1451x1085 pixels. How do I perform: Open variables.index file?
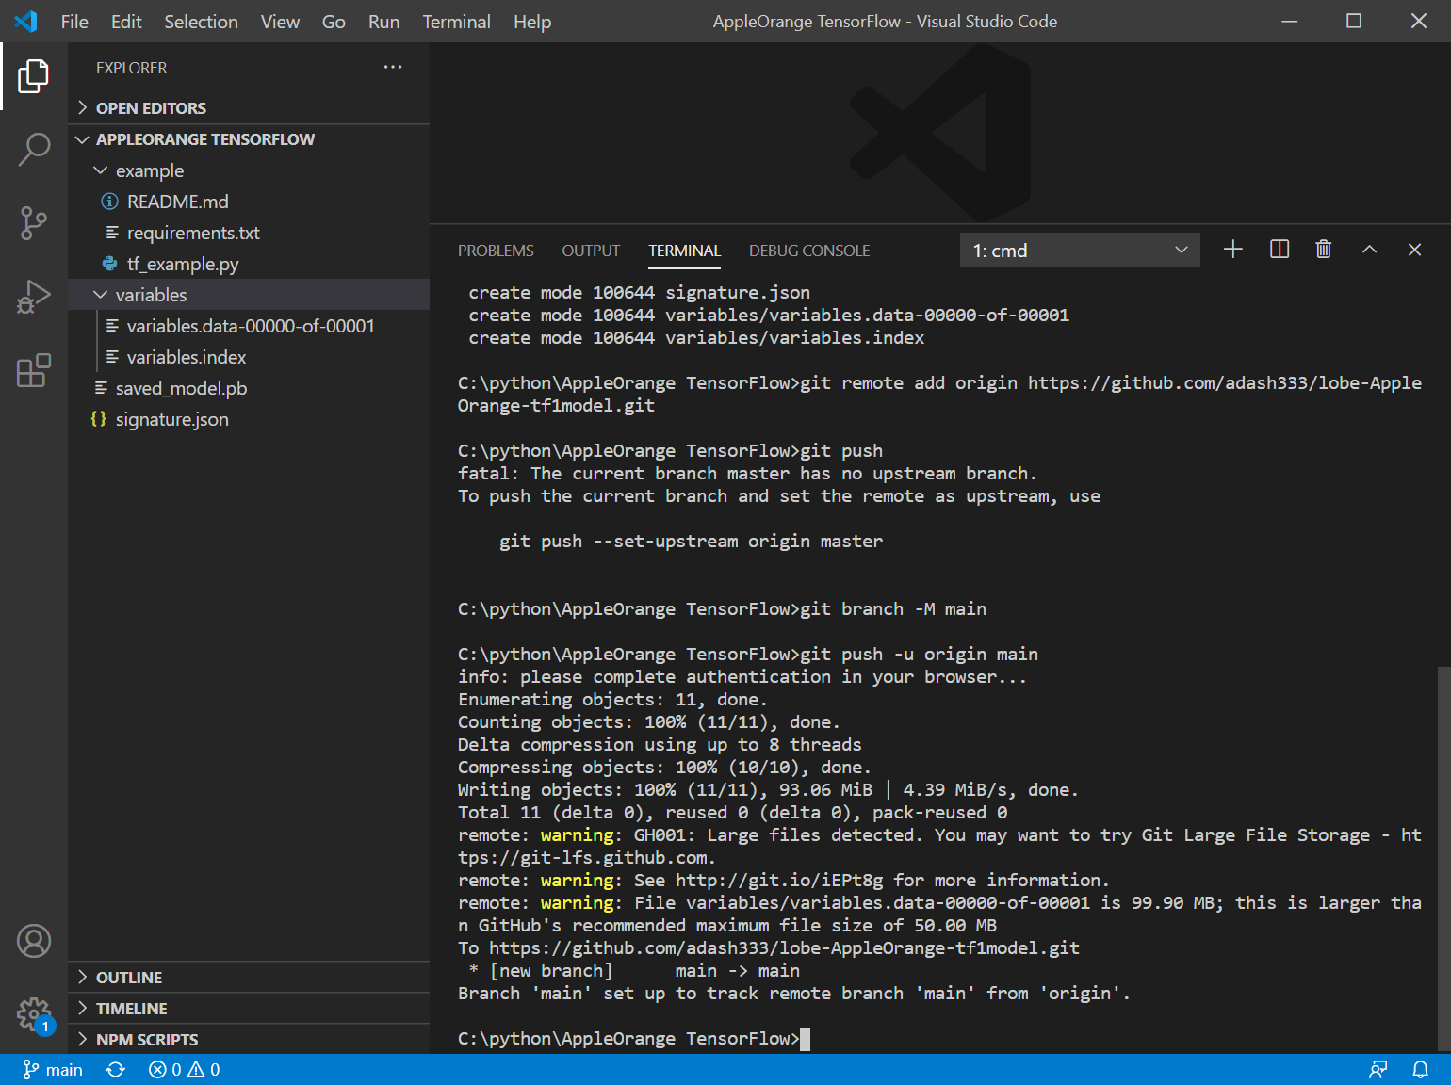(x=249, y=357)
